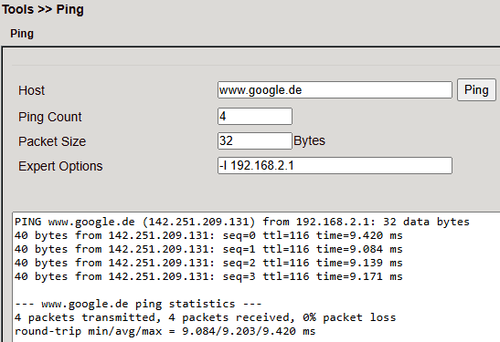
Task: Click the 'Packet Size' label
Action: pos(52,141)
